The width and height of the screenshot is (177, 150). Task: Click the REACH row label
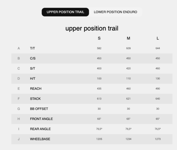point(36,89)
